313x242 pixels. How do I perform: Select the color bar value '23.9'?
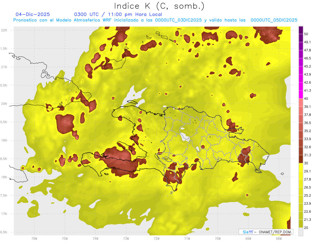click(307, 203)
